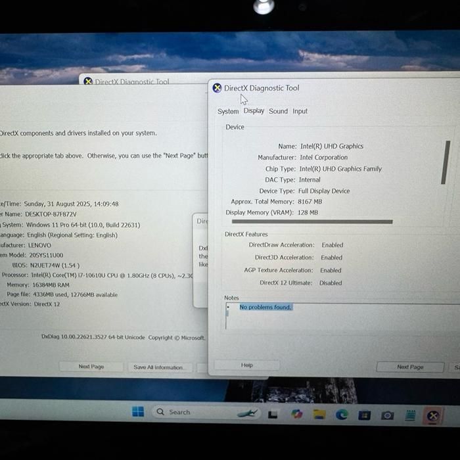This screenshot has height=460, width=460.
Task: Open Task View from the taskbar
Action: tap(273, 414)
